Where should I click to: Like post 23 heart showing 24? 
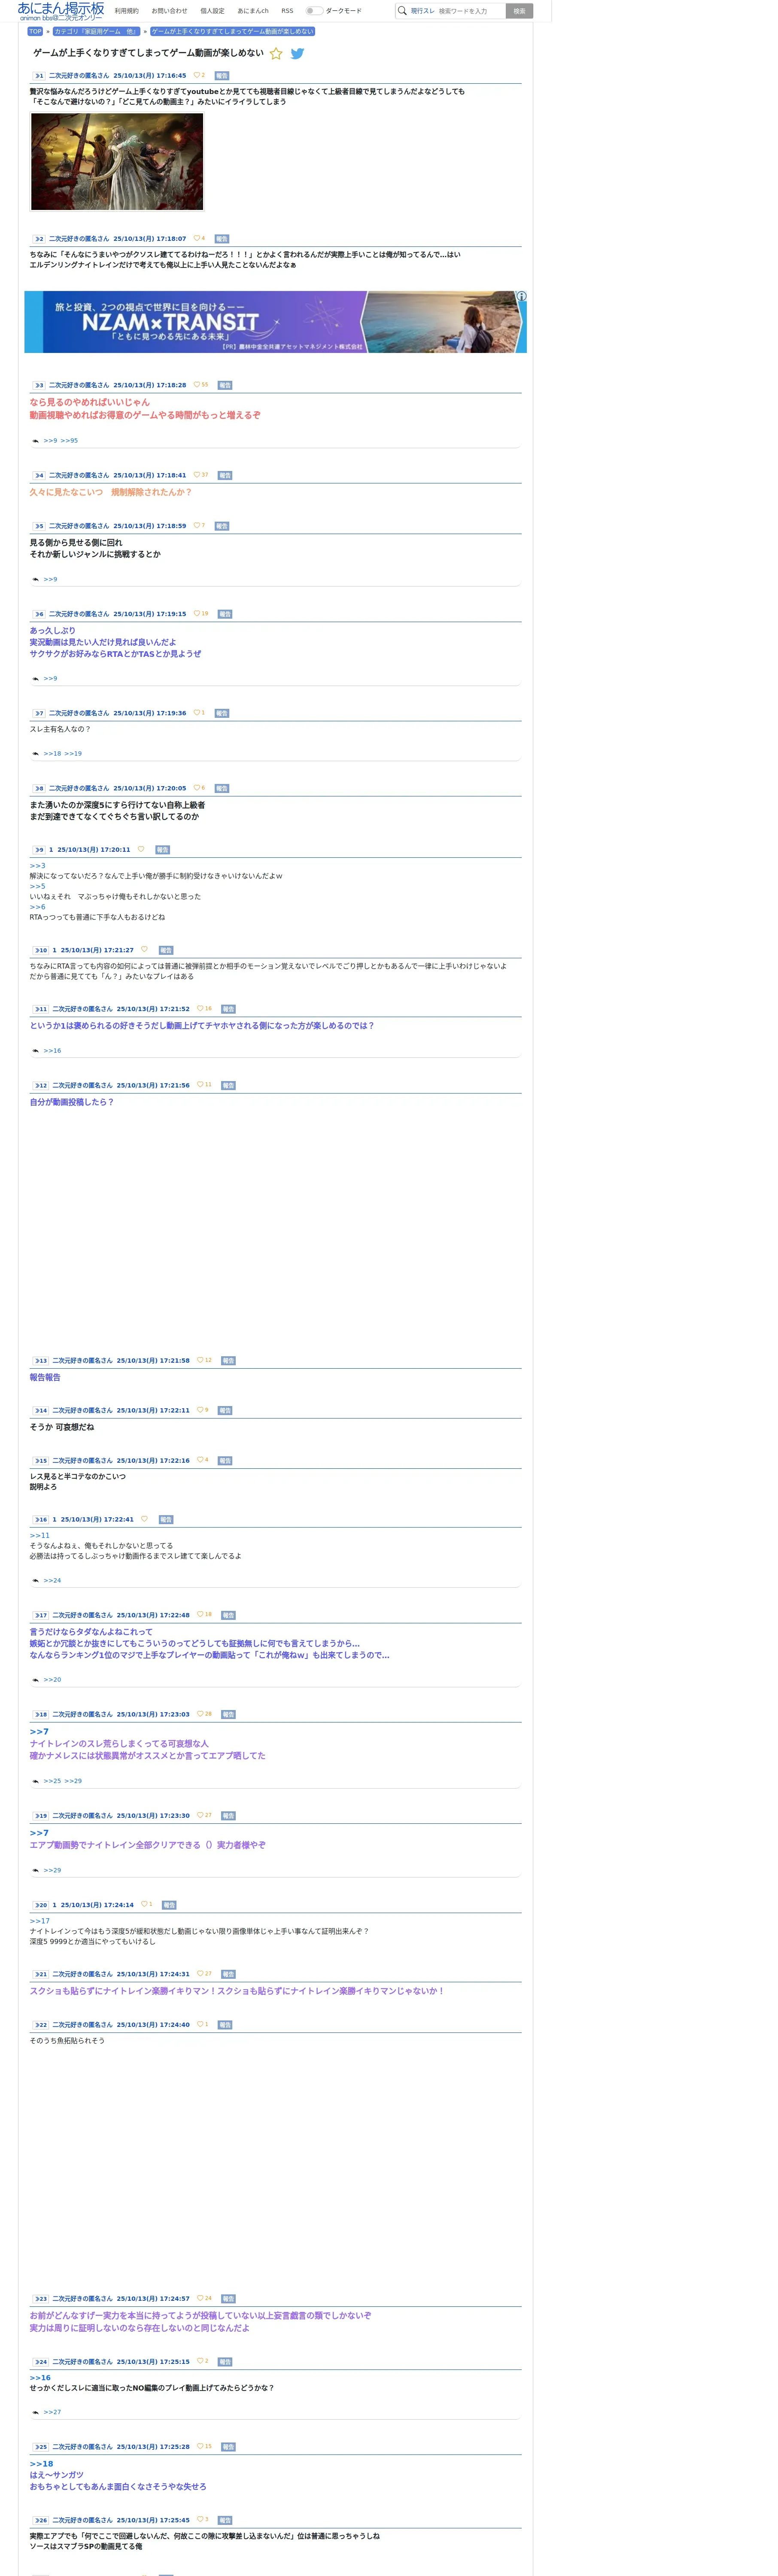[x=200, y=2297]
